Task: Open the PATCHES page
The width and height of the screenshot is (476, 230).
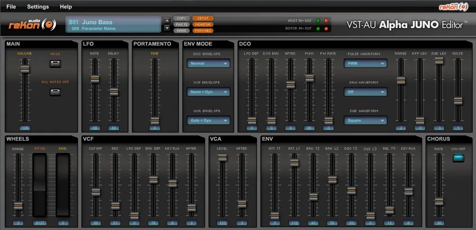Action: pos(203,30)
